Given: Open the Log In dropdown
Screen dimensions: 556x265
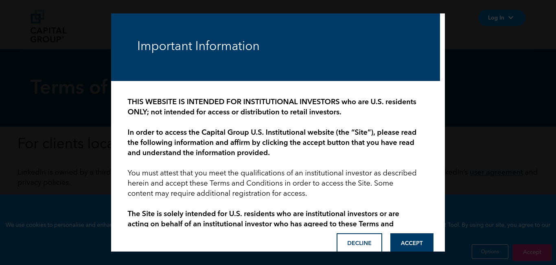Looking at the screenshot, I should [501, 18].
